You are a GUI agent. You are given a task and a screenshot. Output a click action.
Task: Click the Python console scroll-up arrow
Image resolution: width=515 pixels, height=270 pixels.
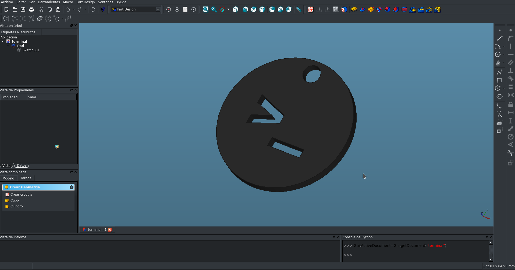(491, 243)
